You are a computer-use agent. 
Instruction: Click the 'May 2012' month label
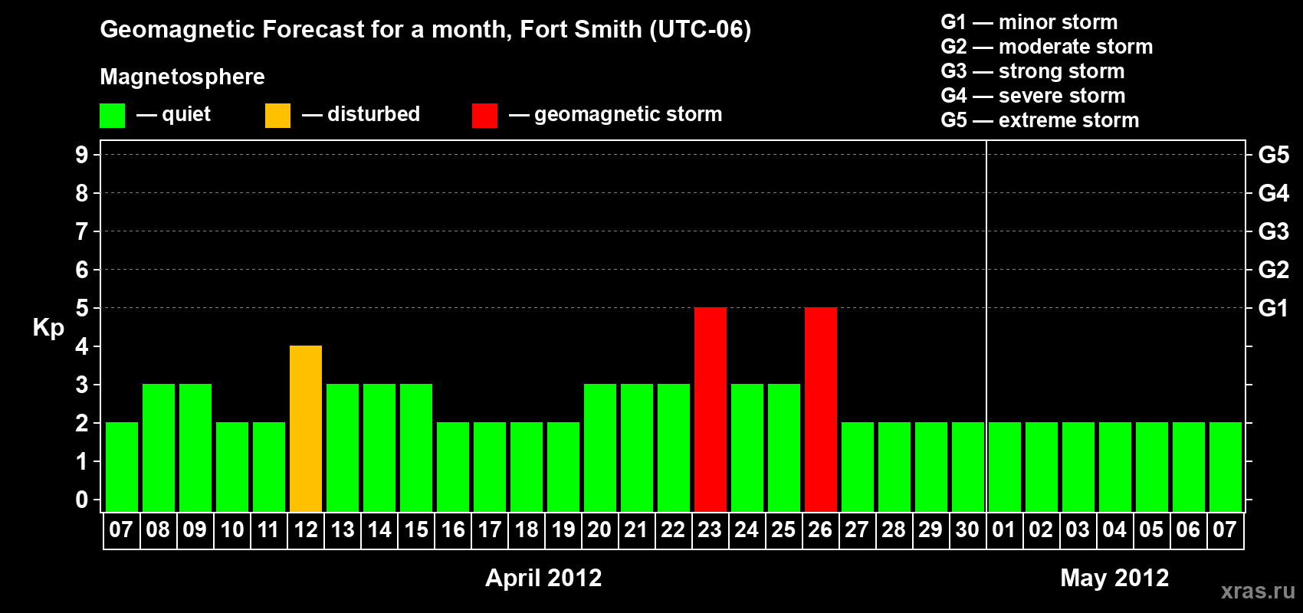[x=1114, y=578]
